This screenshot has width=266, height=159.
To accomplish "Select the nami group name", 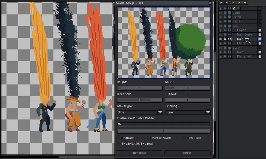I will tap(236, 21).
